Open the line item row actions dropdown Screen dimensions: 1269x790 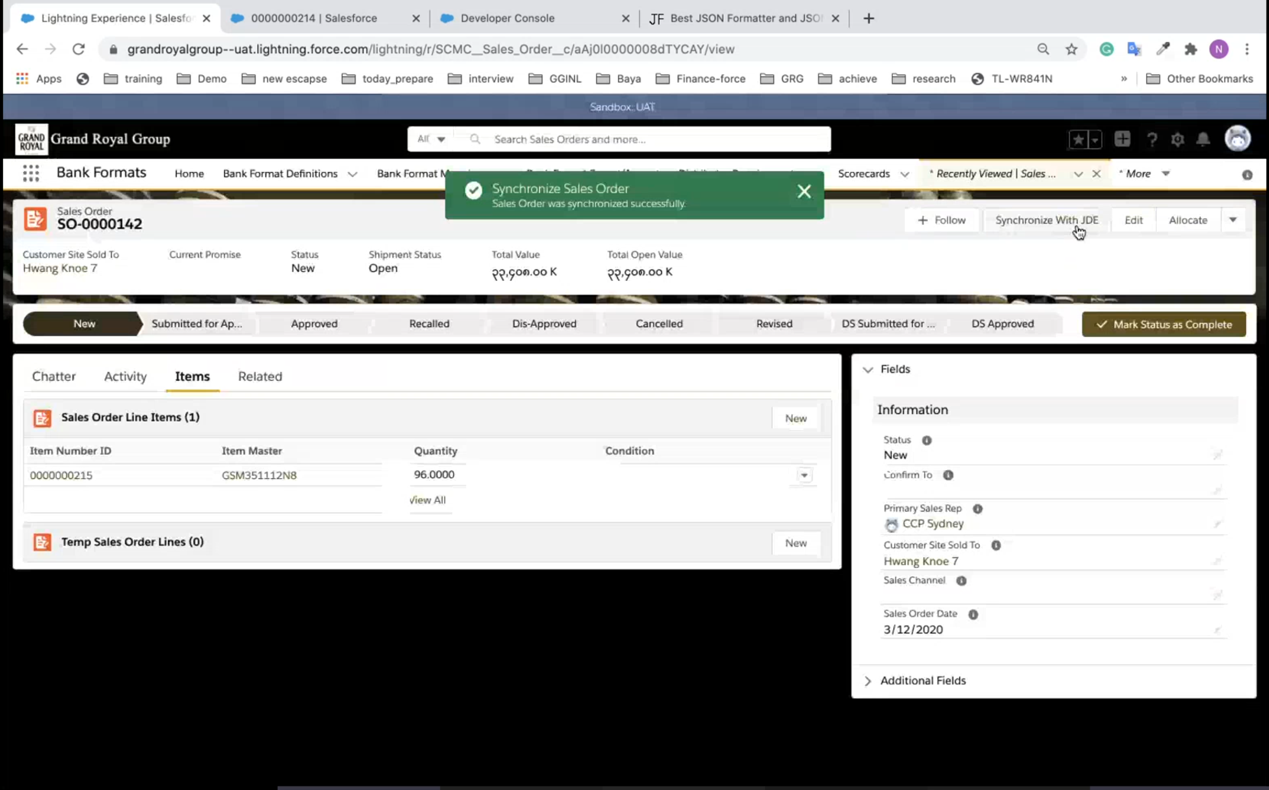pyautogui.click(x=804, y=475)
